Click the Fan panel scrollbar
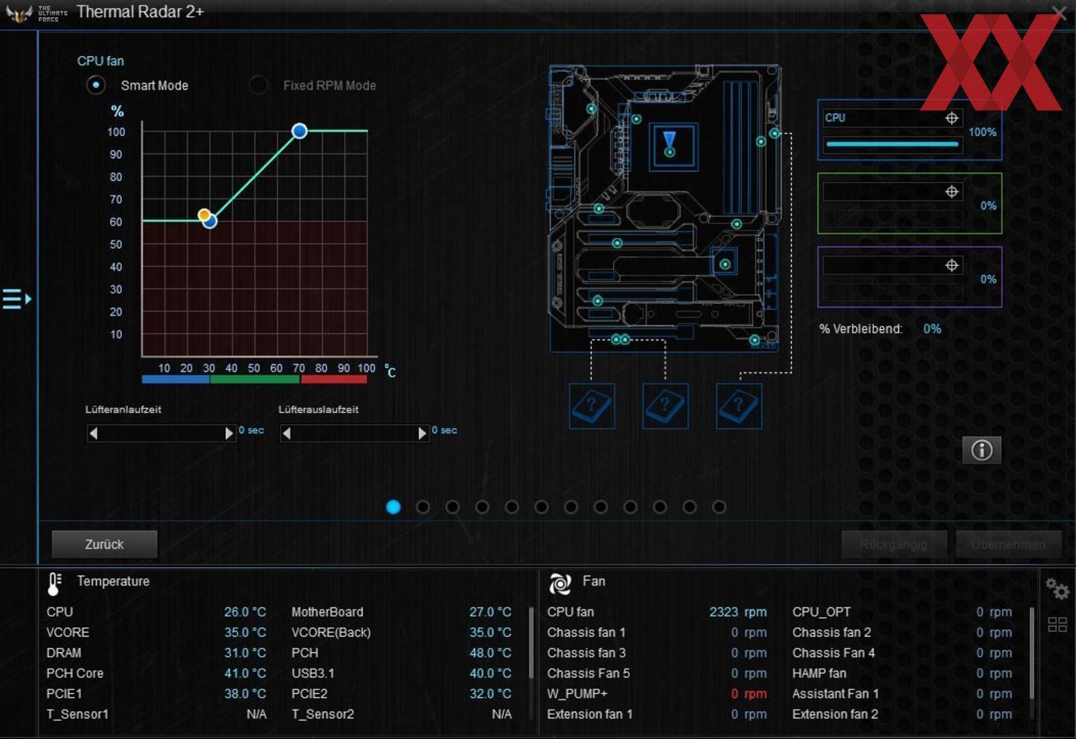 point(1032,654)
